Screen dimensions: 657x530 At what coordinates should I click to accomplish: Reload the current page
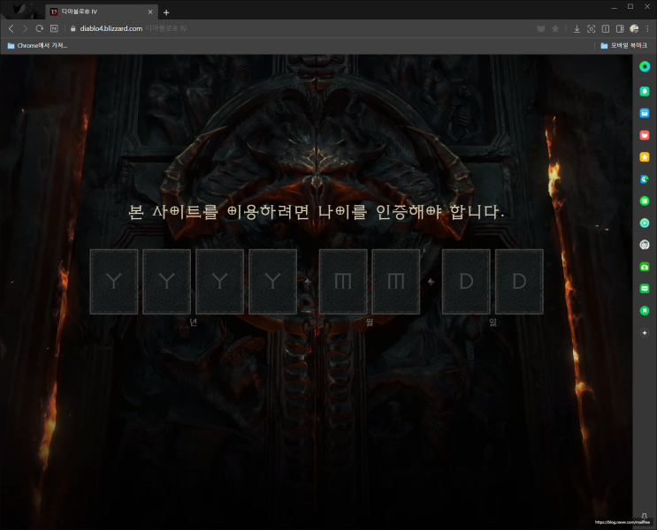(40, 28)
